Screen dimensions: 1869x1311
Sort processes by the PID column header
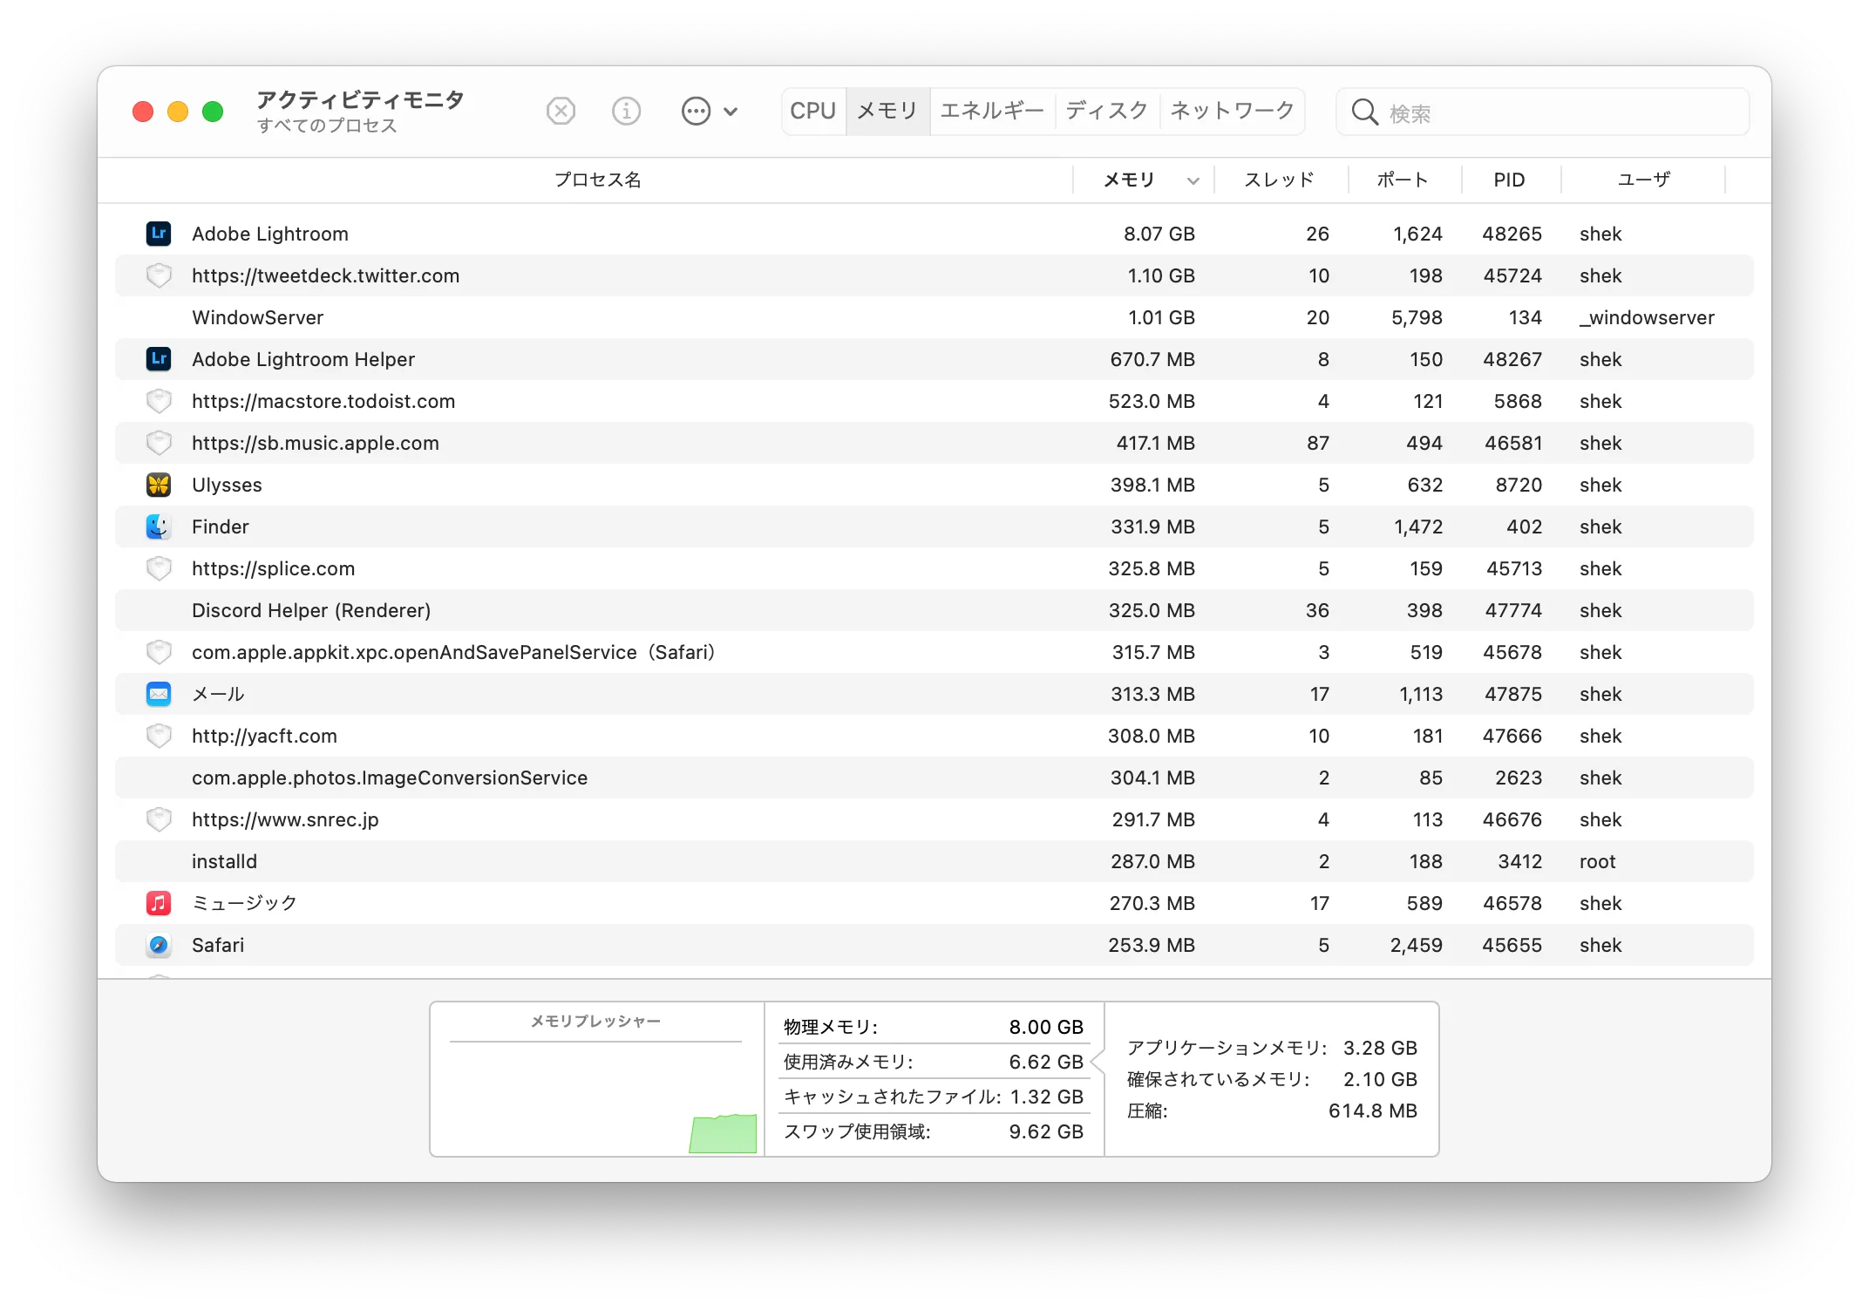[x=1510, y=180]
